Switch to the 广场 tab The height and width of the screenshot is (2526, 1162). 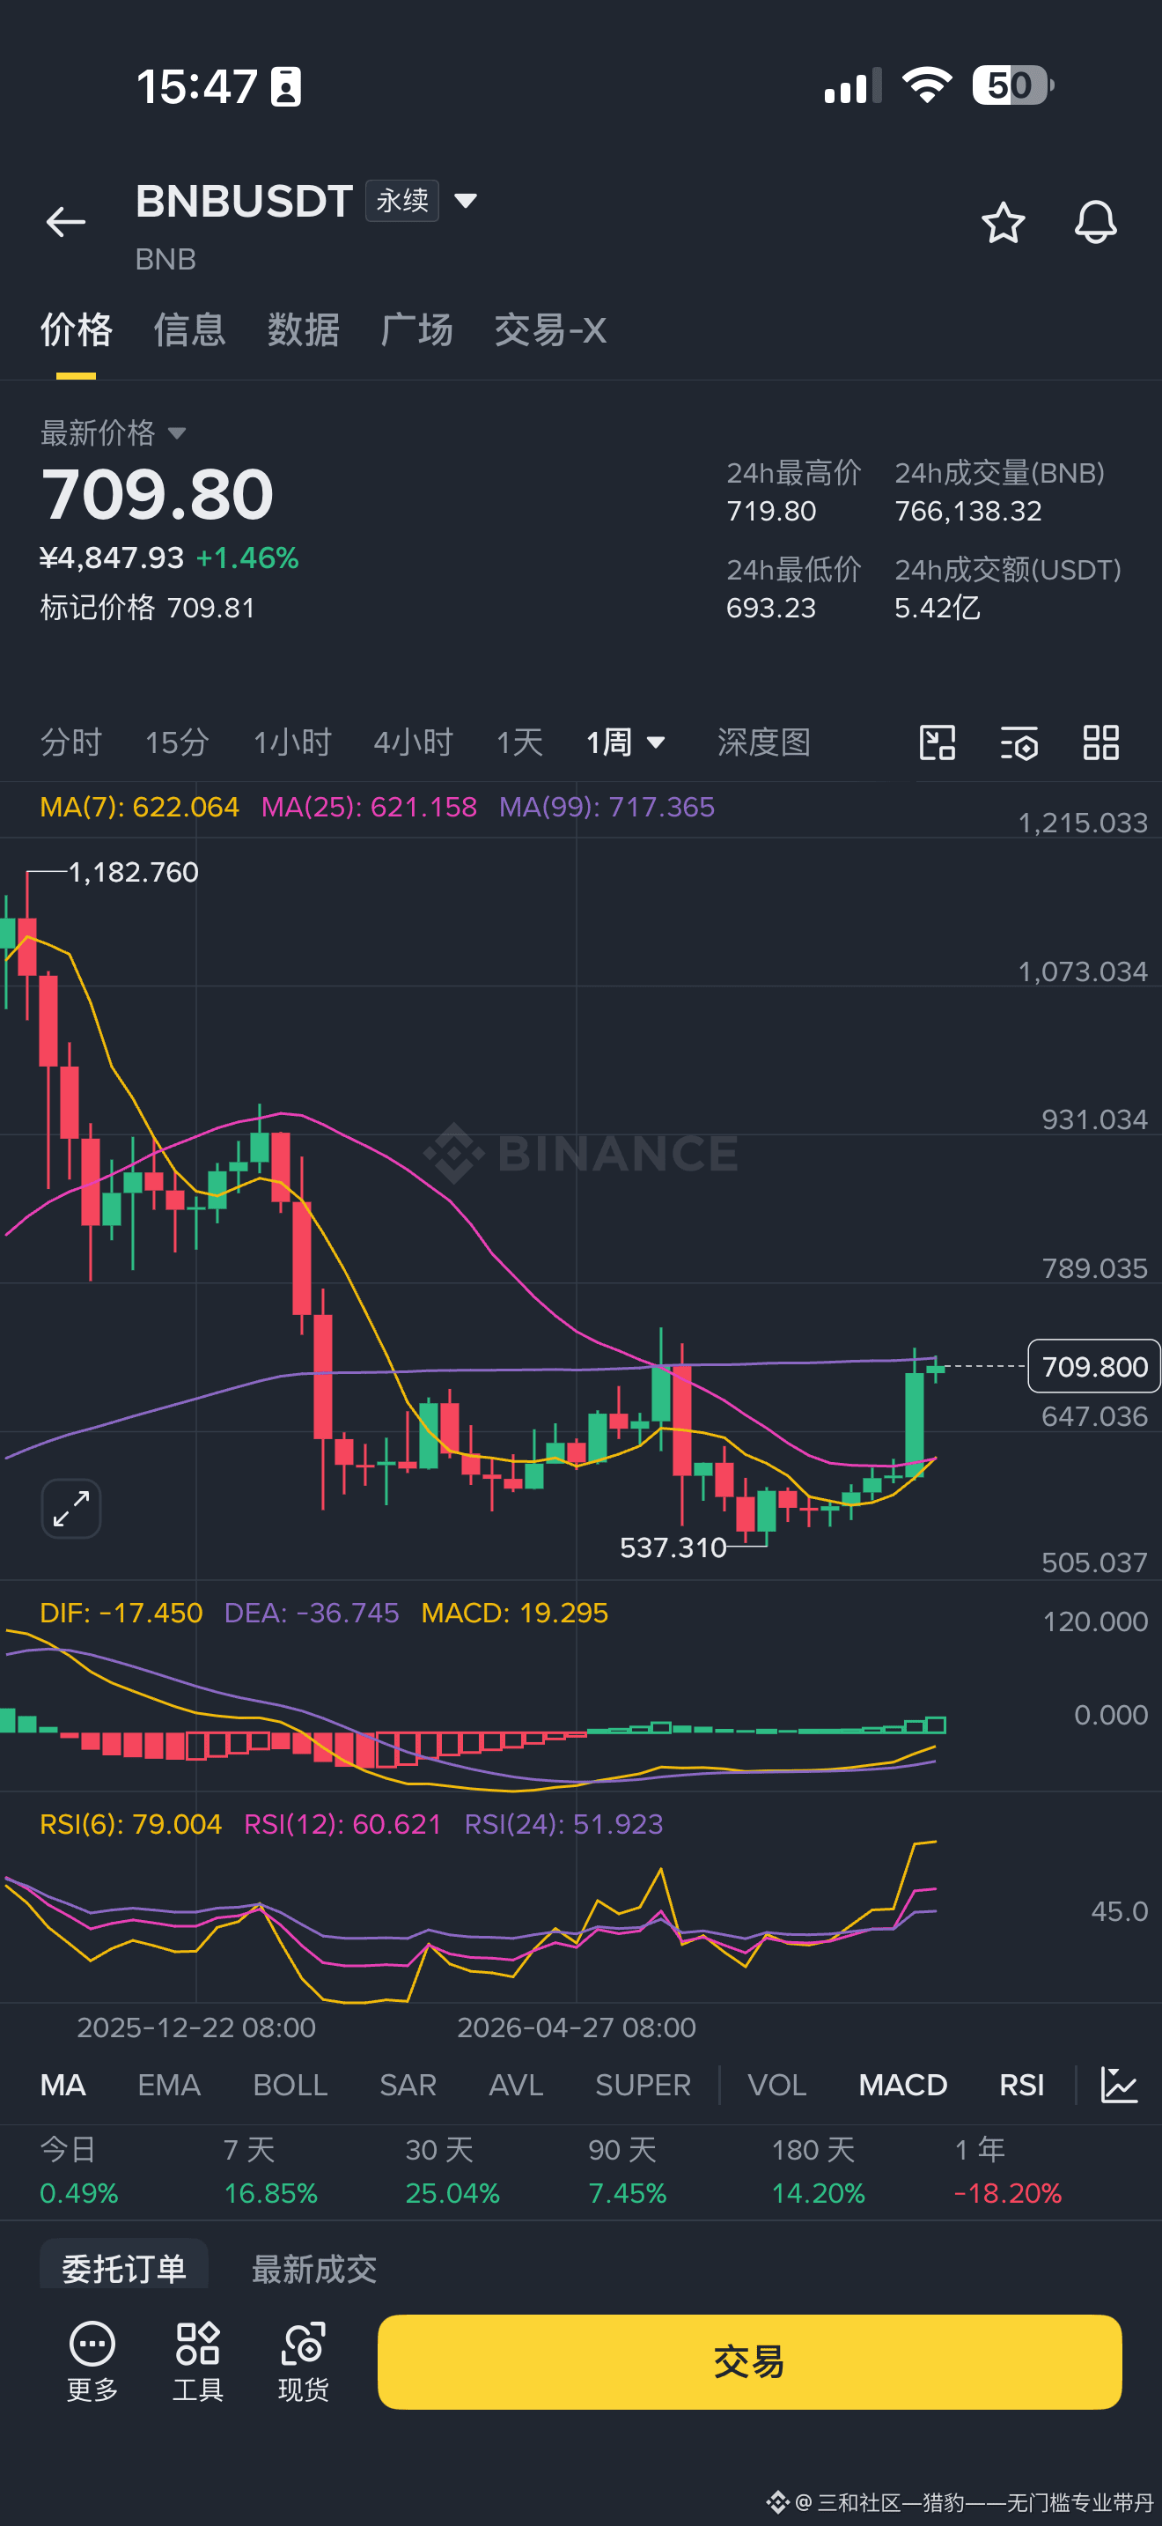(417, 330)
